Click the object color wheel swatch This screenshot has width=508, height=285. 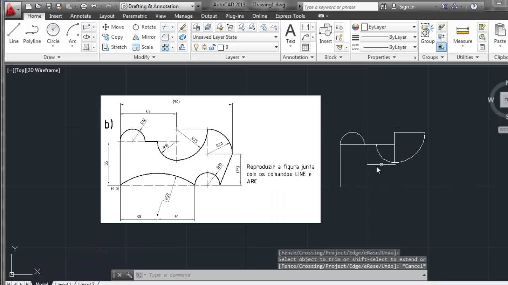(355, 27)
